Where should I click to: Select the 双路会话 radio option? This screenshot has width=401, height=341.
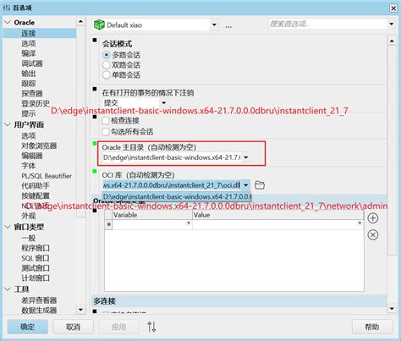click(106, 65)
